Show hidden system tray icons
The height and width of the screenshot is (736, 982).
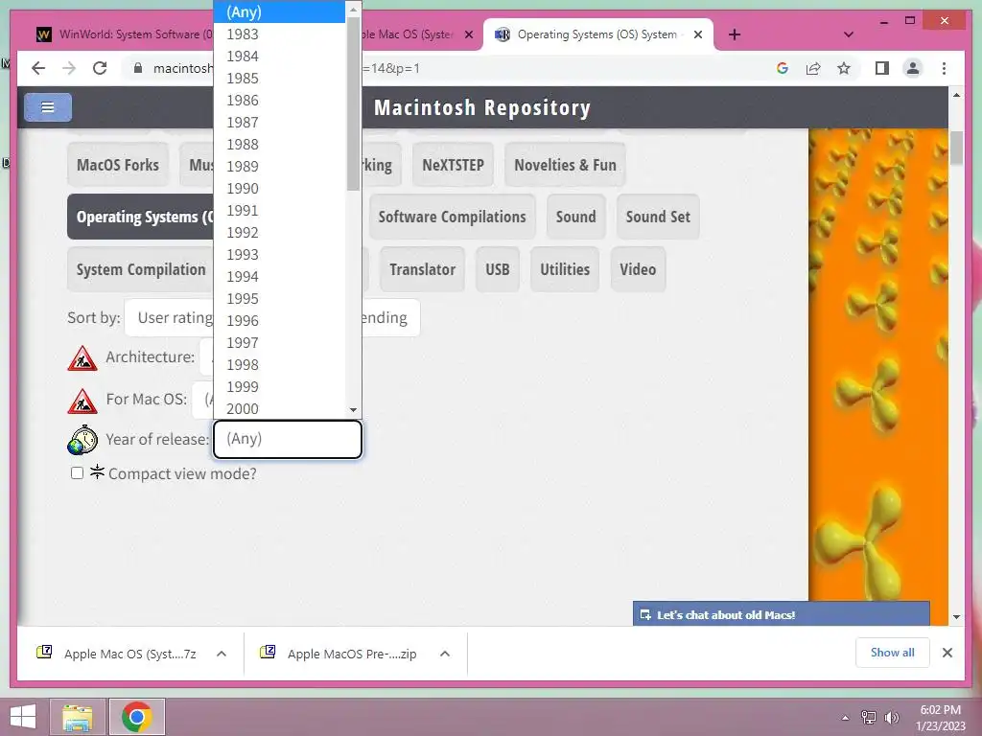pyautogui.click(x=845, y=717)
